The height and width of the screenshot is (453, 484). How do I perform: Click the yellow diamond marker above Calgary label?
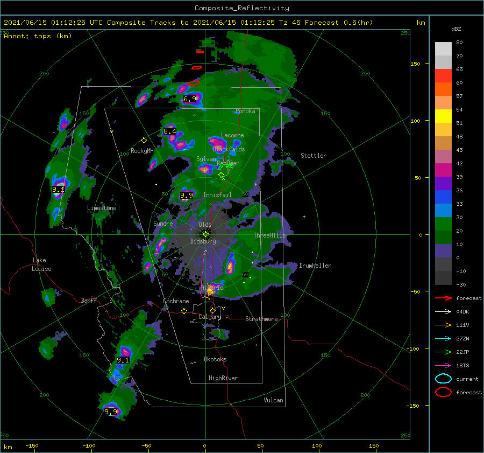click(212, 310)
